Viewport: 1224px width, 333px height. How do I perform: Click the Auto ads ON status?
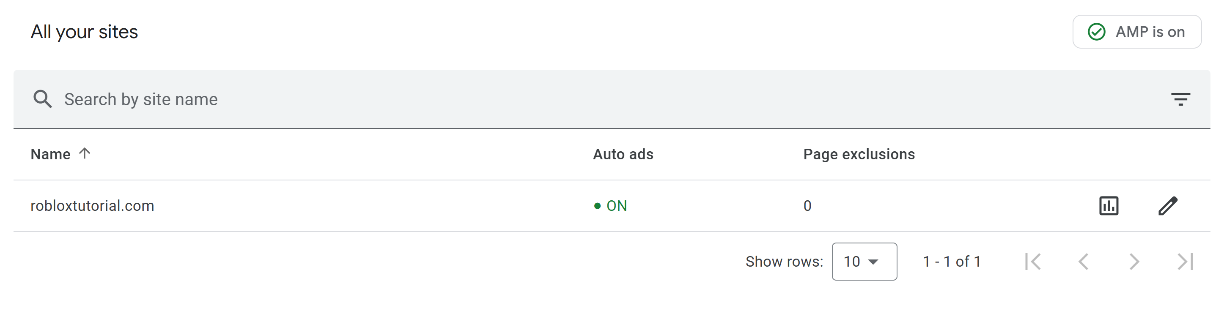click(x=611, y=206)
